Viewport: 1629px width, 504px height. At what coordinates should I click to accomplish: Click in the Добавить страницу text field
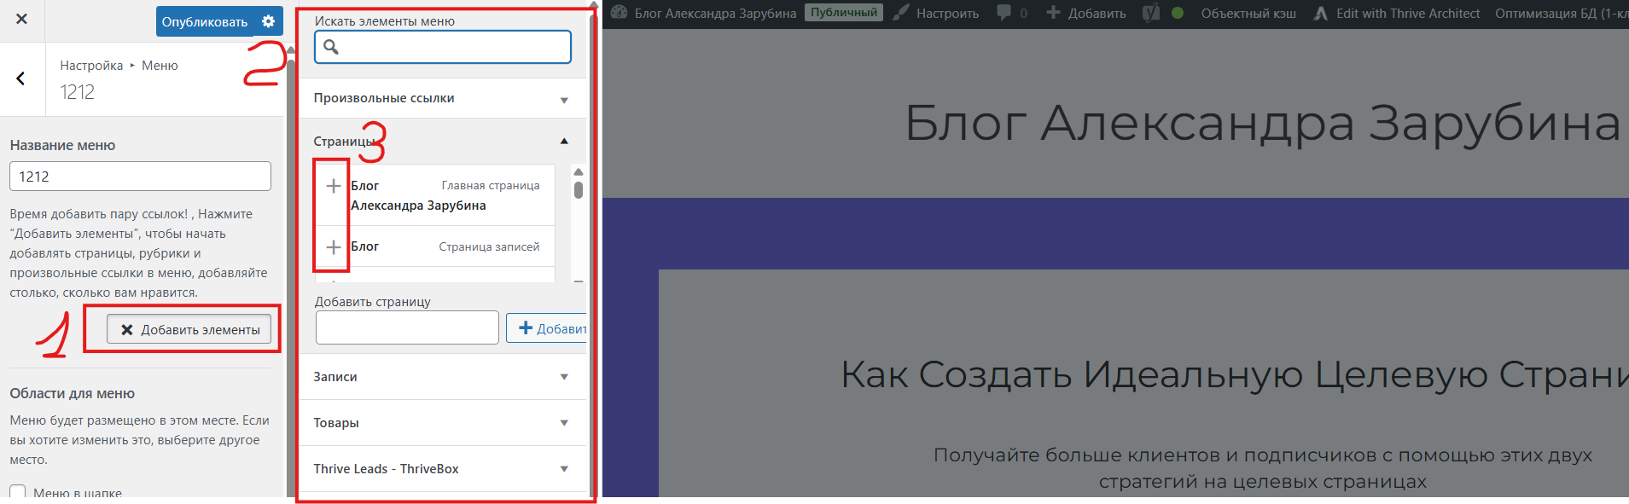[x=407, y=327]
